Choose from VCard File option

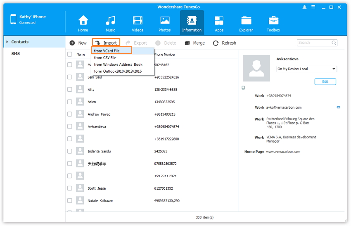point(123,51)
